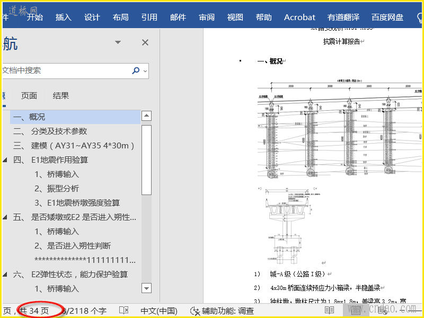Click the document title 抗震计算报告
The height and width of the screenshot is (318, 424).
[x=341, y=41]
